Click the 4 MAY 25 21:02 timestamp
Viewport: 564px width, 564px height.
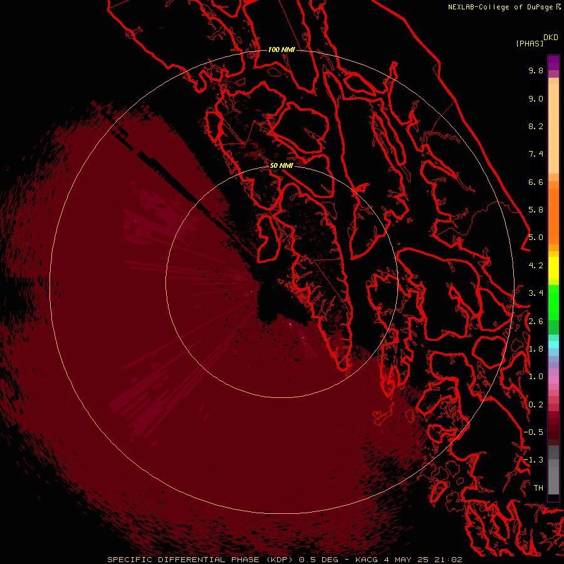422,560
